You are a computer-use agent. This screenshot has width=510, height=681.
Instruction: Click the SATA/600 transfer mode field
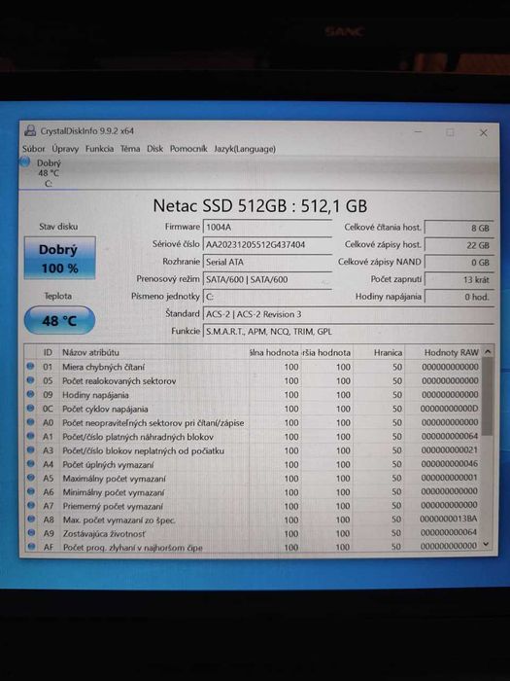pos(267,279)
